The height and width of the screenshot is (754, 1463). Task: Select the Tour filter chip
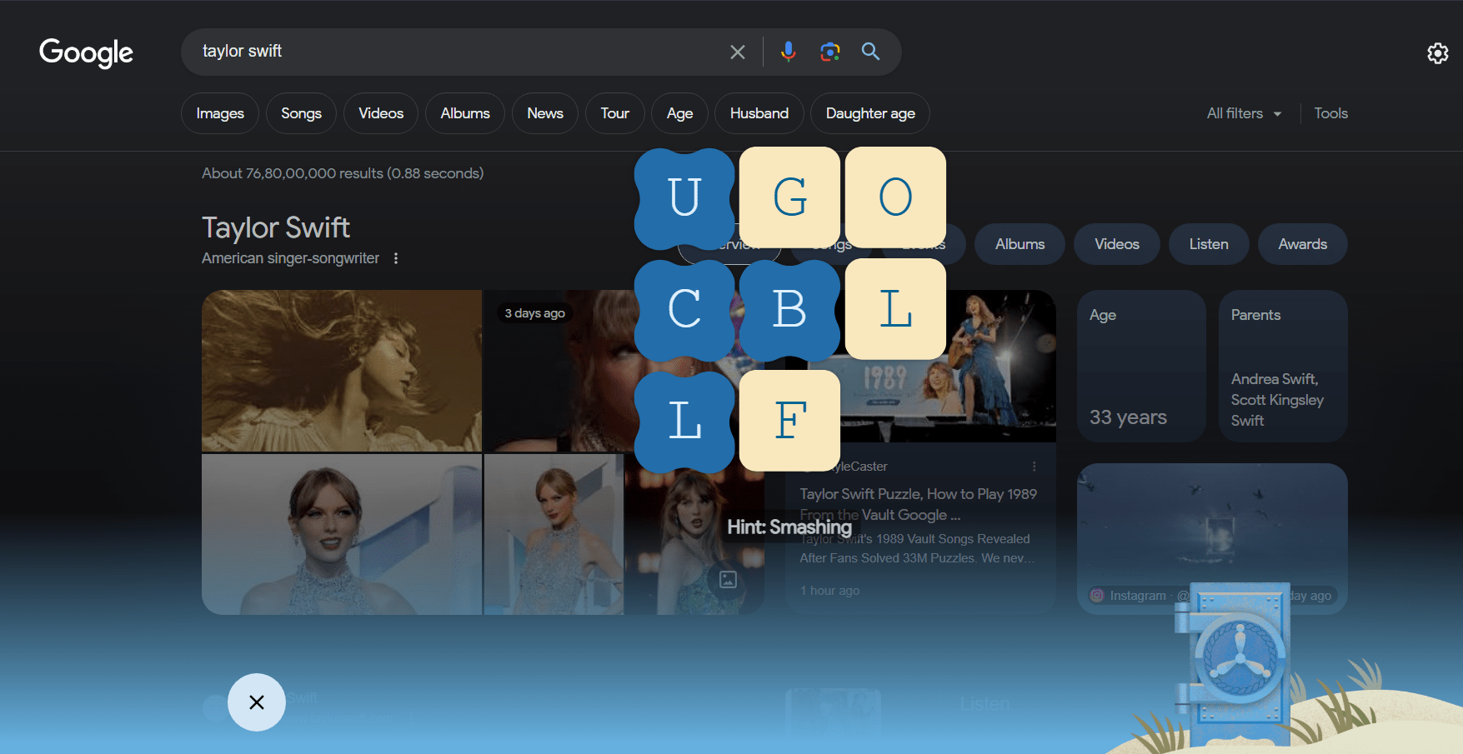tap(615, 113)
